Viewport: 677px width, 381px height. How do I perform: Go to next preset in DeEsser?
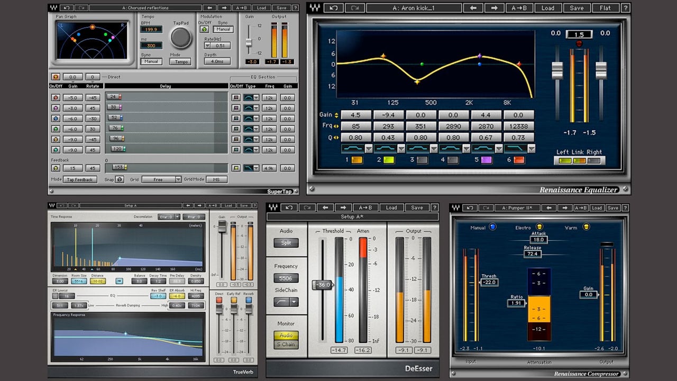click(343, 207)
